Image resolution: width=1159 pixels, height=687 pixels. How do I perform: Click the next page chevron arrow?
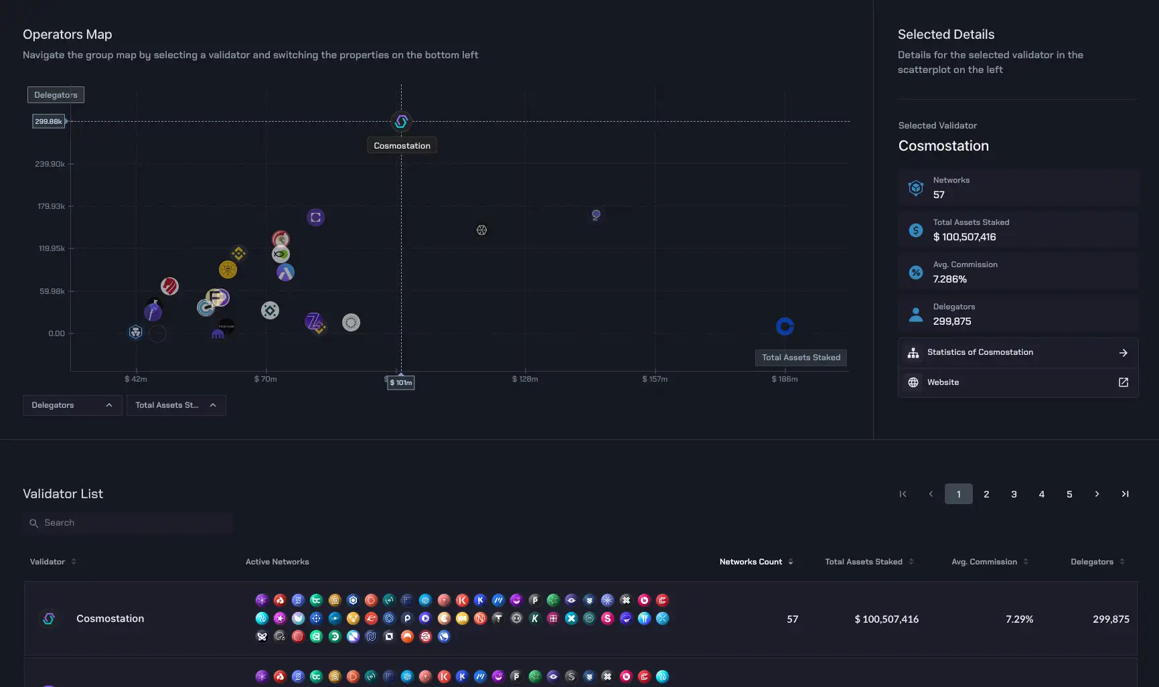coord(1097,494)
